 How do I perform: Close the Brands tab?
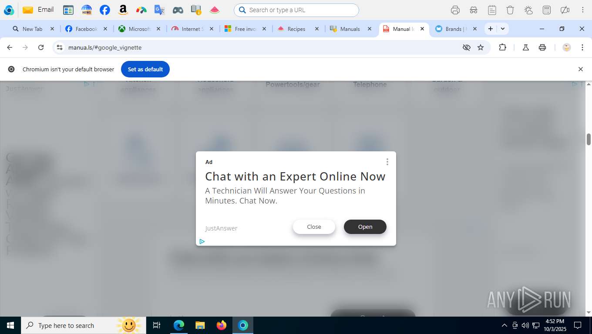[x=475, y=29]
